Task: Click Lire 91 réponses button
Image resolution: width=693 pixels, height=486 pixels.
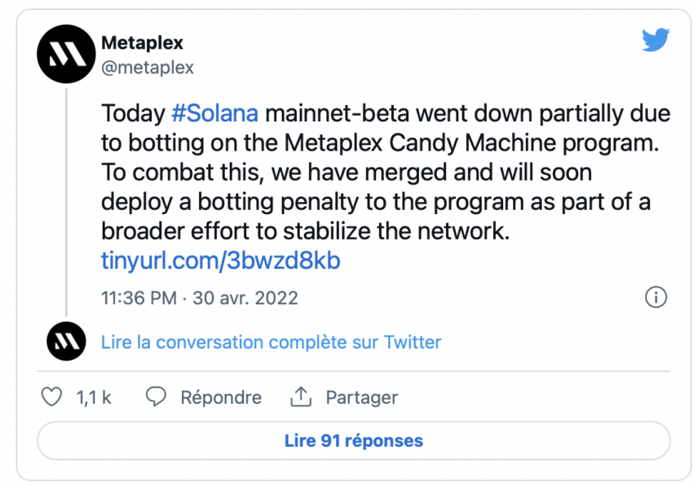Action: pyautogui.click(x=354, y=440)
